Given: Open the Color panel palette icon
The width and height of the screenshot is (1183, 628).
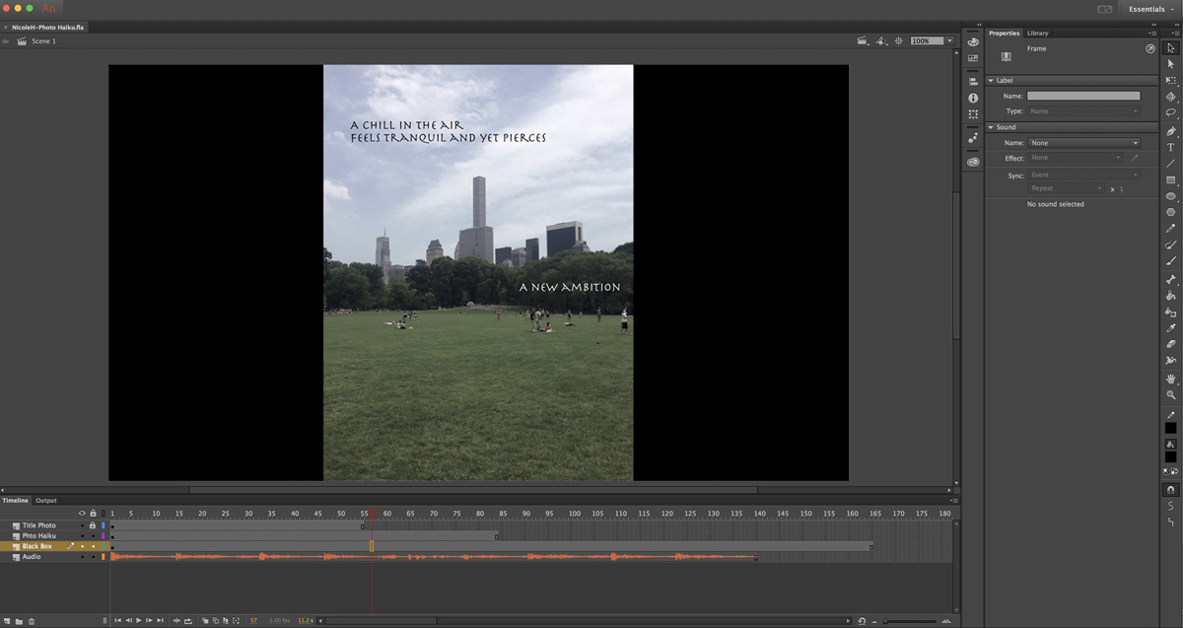Looking at the screenshot, I should [x=973, y=41].
